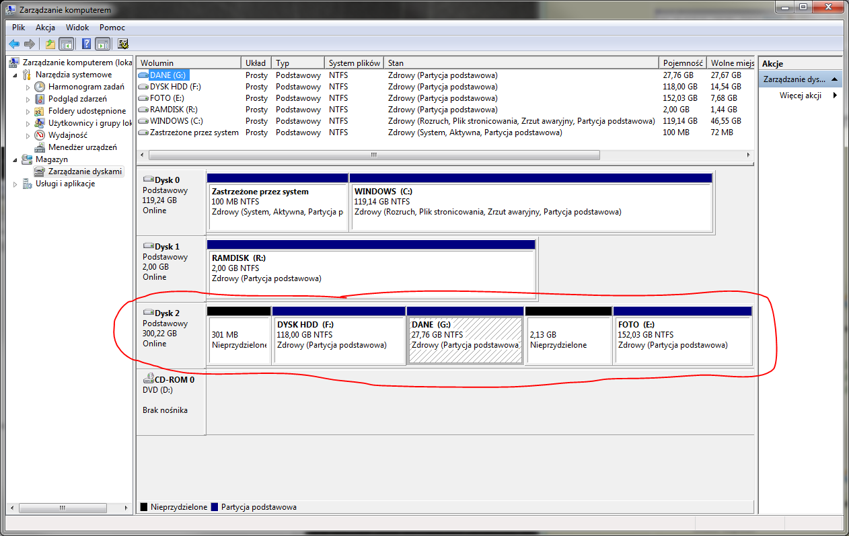Select the FOTO (E:) partition block

683,335
